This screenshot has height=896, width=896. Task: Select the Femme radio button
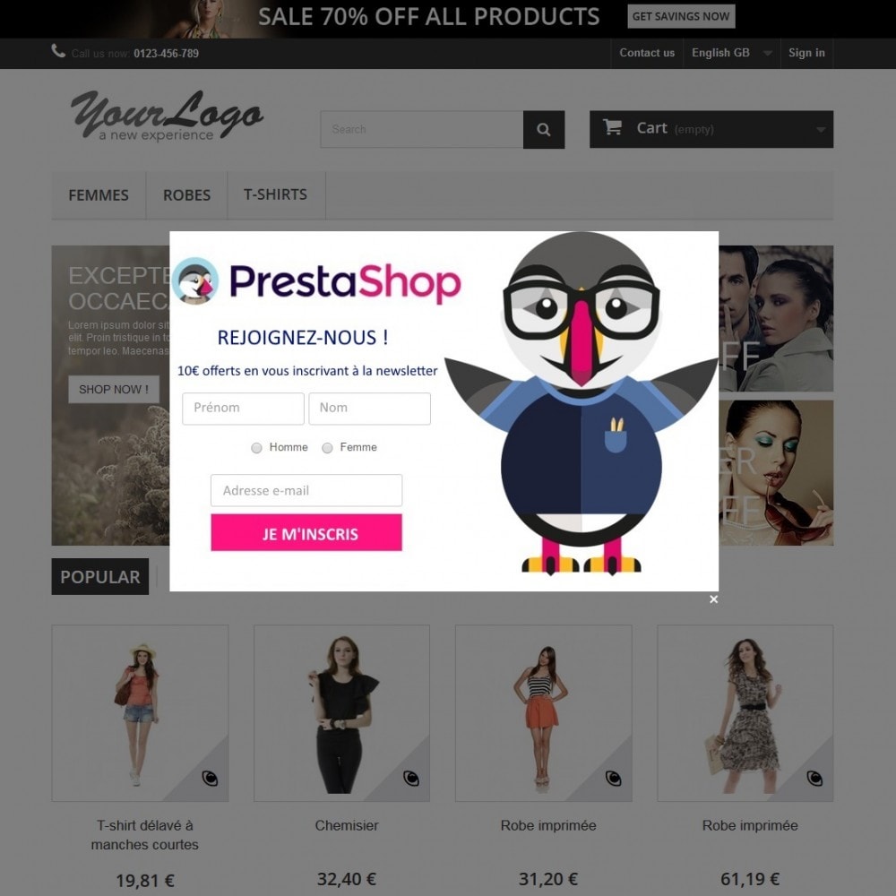[327, 448]
